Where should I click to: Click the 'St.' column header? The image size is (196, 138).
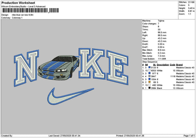pos(155,65)
